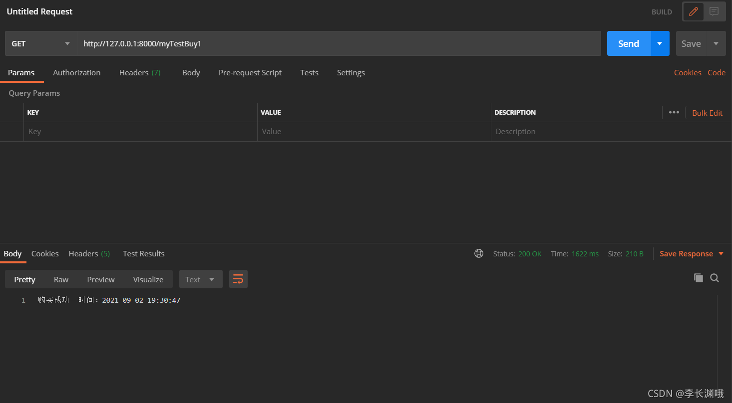Viewport: 732px width, 403px height.
Task: Click the Bulk Edit link
Action: [x=707, y=113]
